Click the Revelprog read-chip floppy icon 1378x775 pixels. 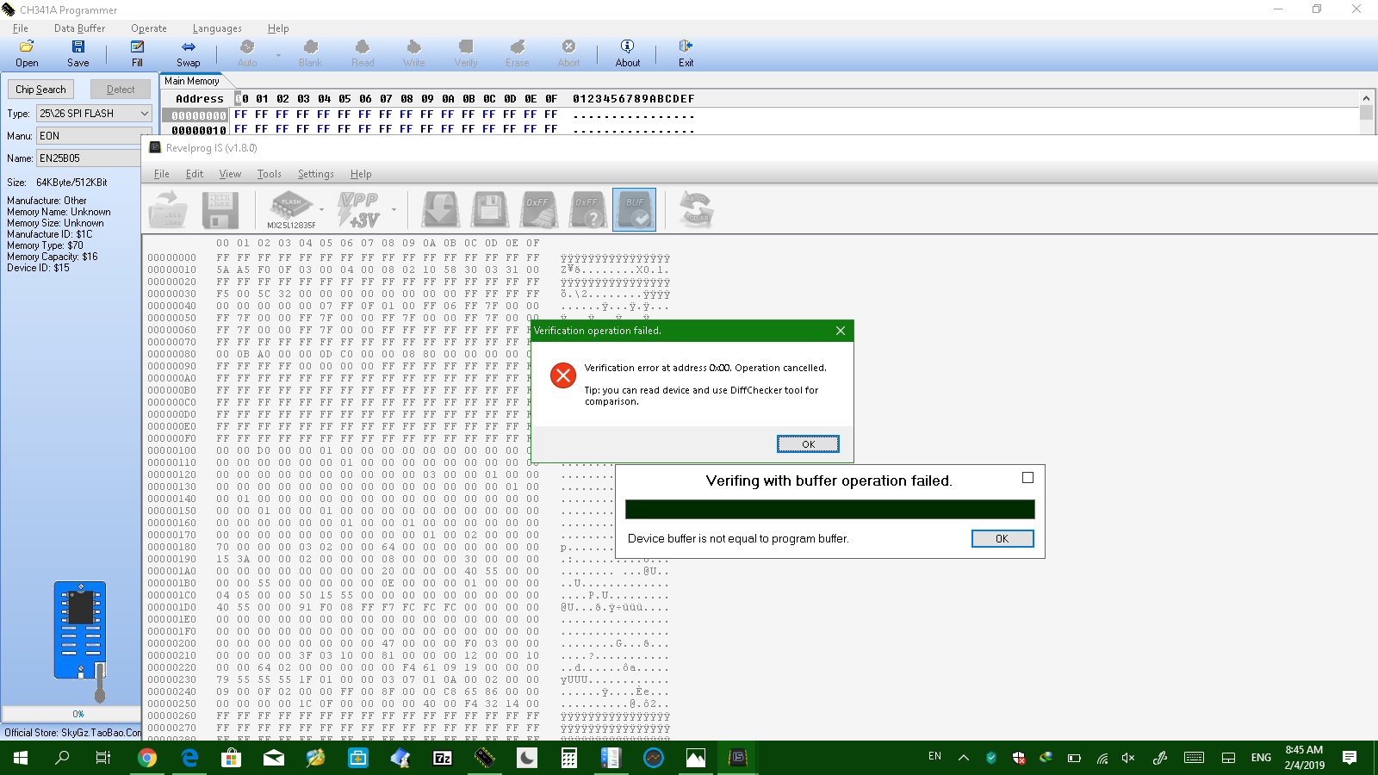click(489, 210)
